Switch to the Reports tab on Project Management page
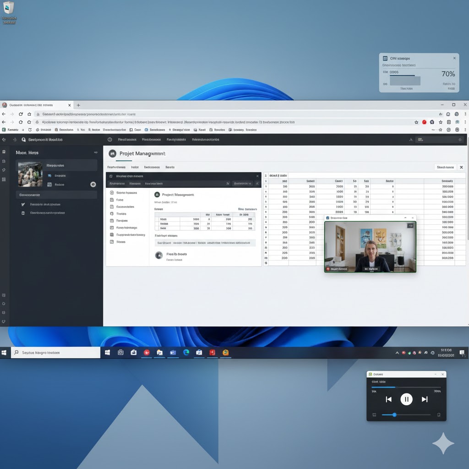Viewport: 469px width, 469px height. tap(170, 167)
